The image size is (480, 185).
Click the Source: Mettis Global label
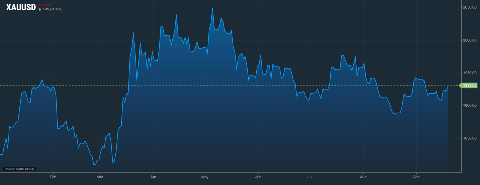(x=19, y=169)
